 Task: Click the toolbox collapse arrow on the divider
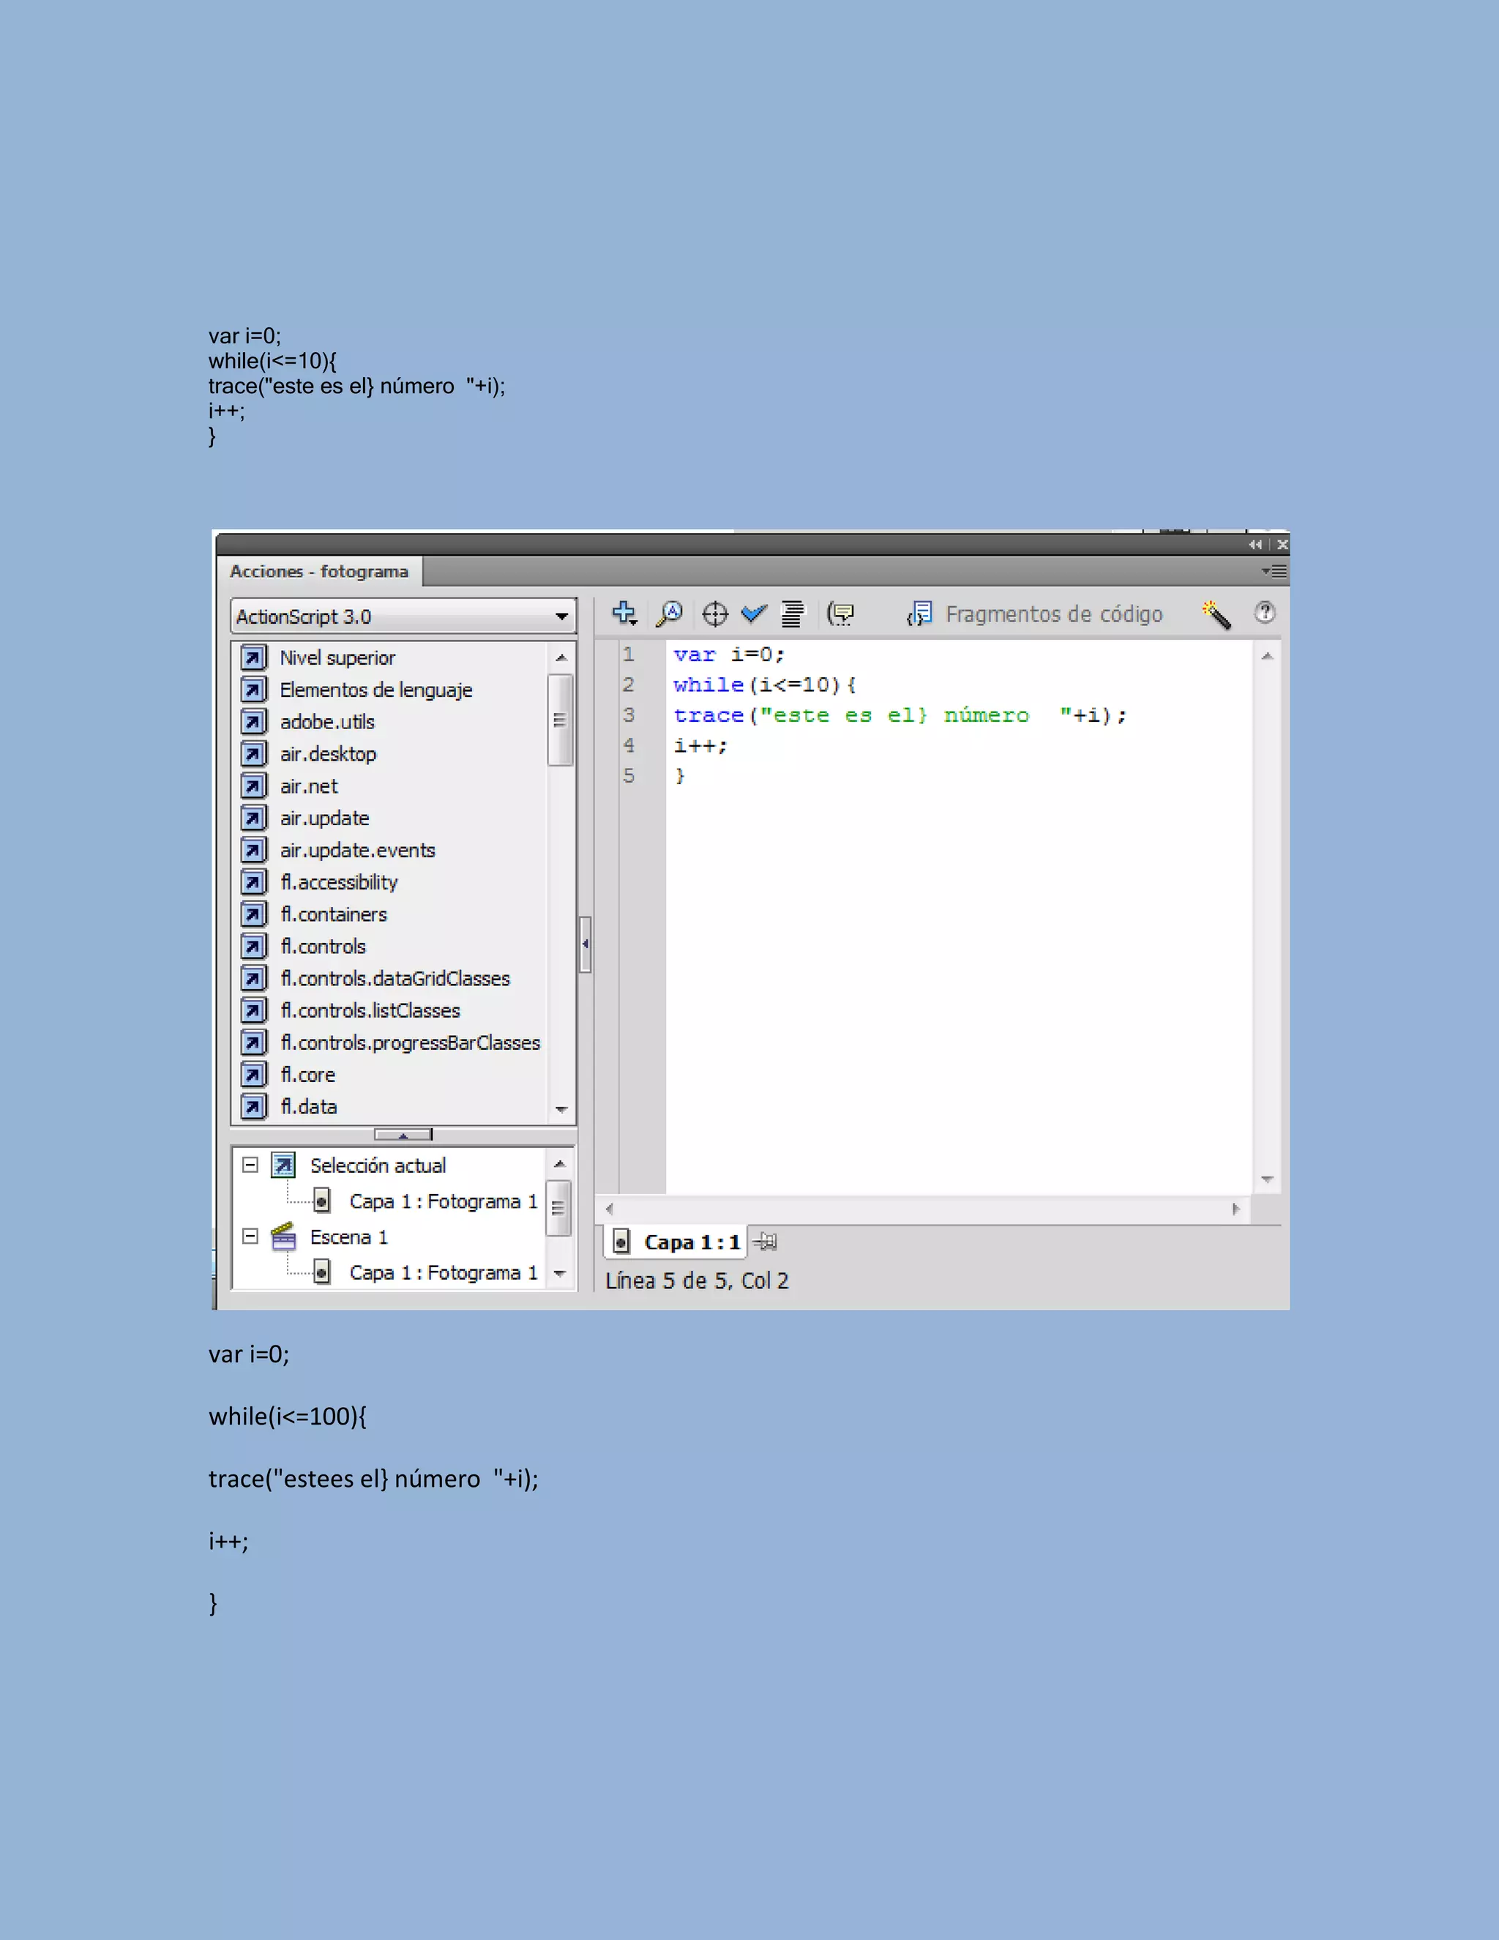[586, 944]
